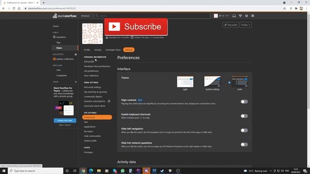Click the browser back arrow
The image size is (310, 174).
tap(3, 9)
